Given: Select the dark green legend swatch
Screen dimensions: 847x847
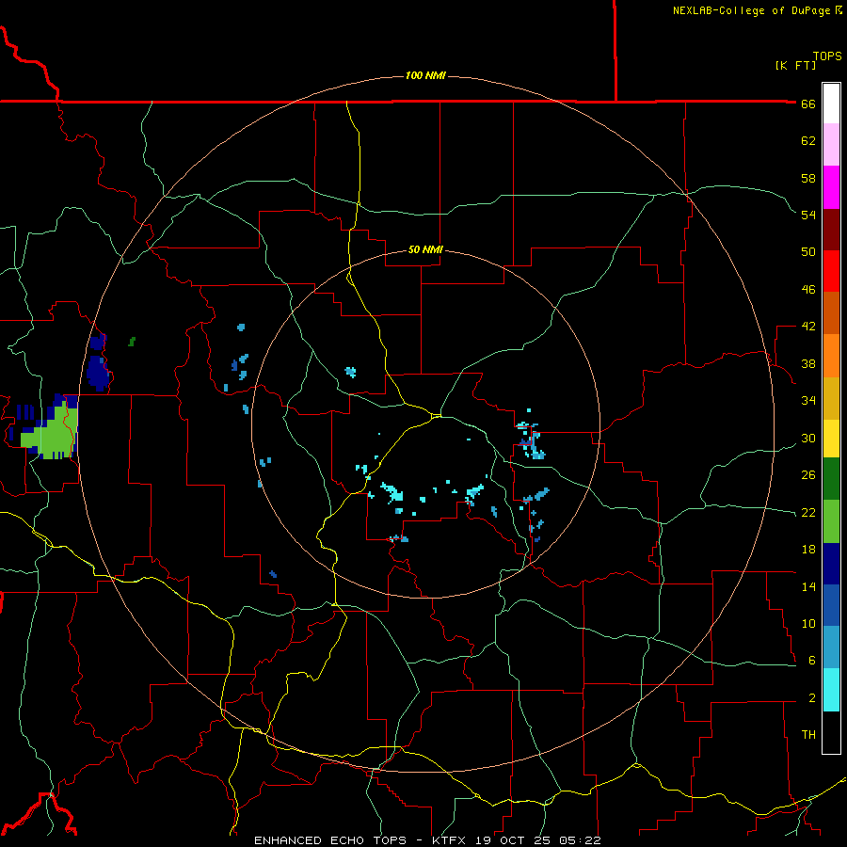Looking at the screenshot, I should tap(831, 479).
